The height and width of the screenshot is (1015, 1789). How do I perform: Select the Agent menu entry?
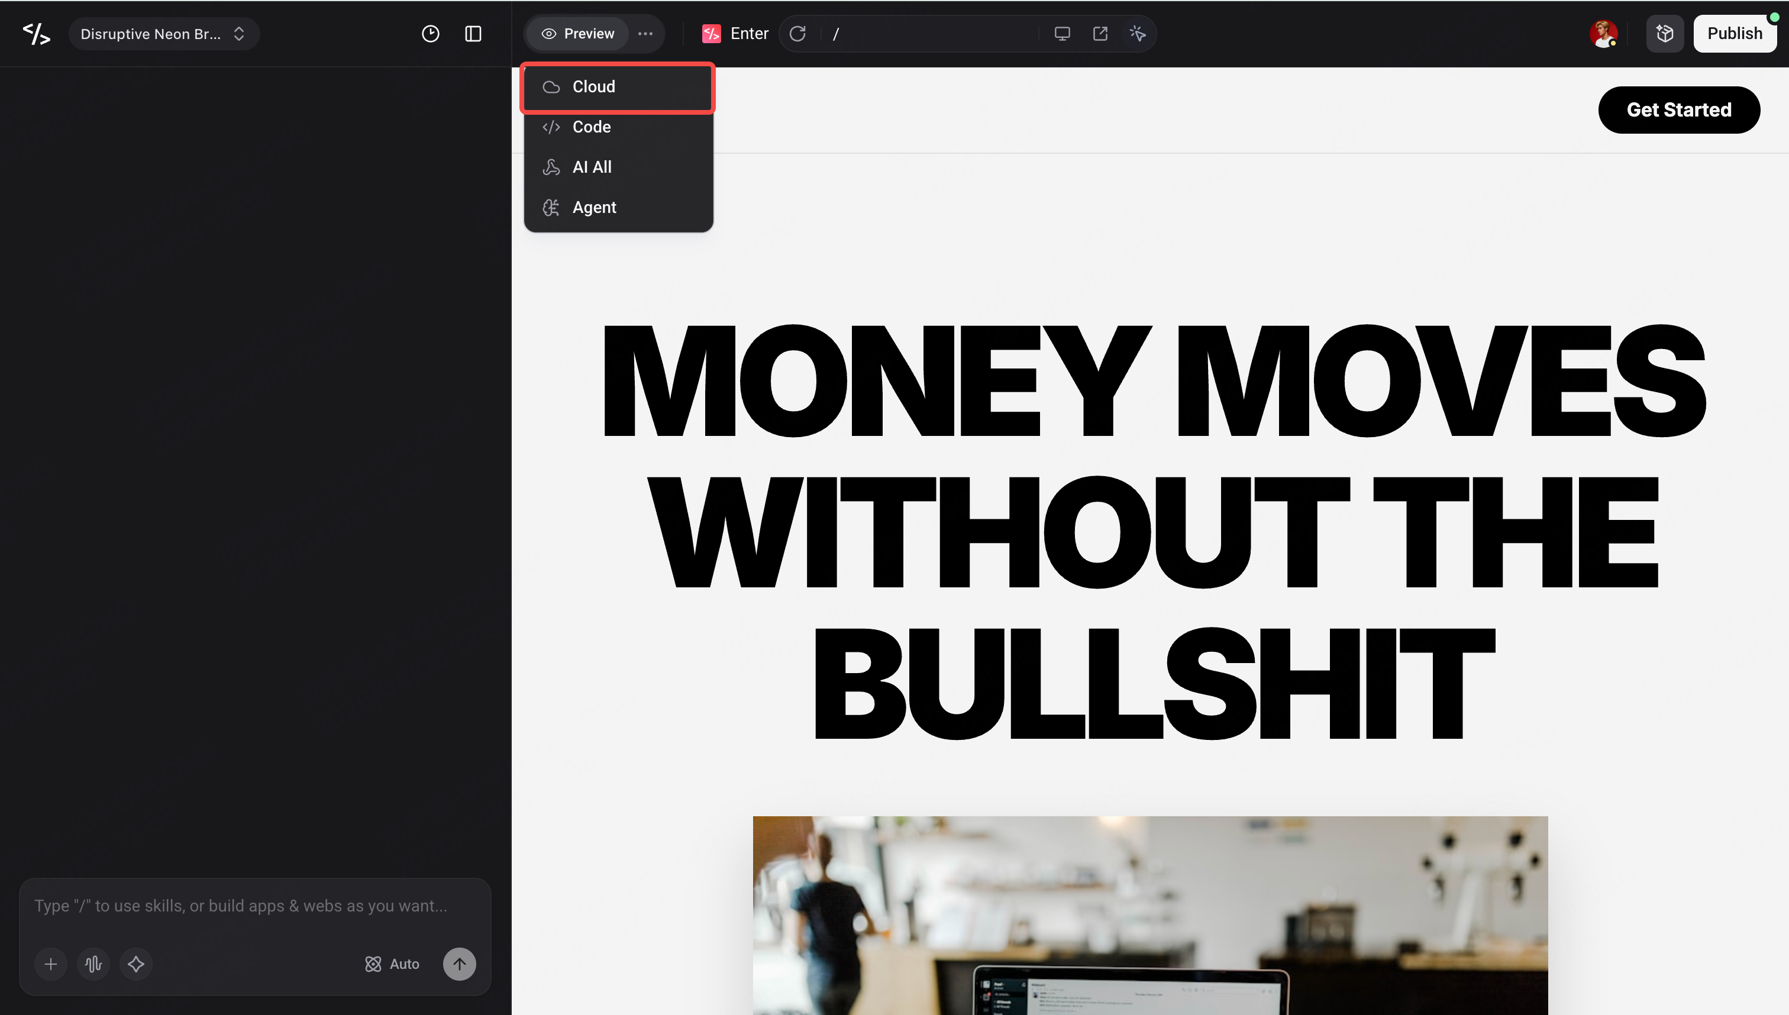(618, 208)
